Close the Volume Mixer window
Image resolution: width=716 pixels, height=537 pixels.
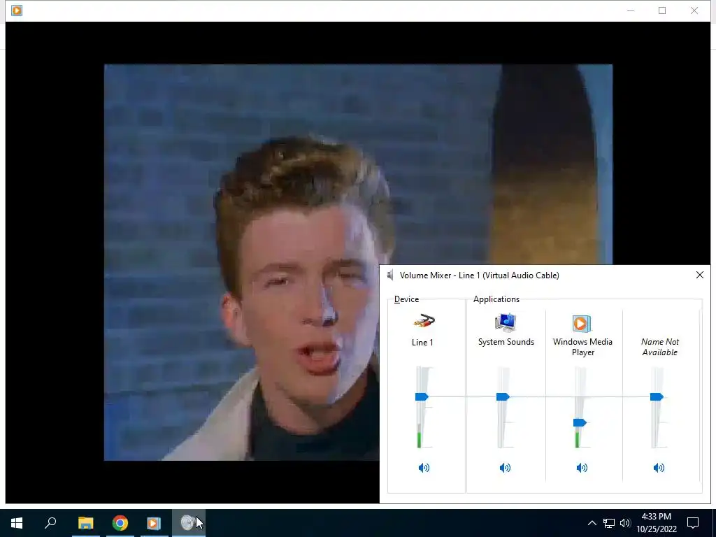click(x=699, y=275)
